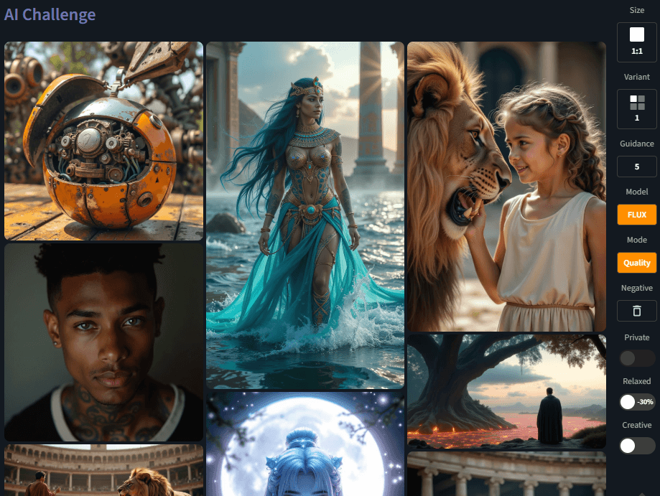This screenshot has height=496, width=660.
Task: Change the Quality mode button
Action: (636, 263)
